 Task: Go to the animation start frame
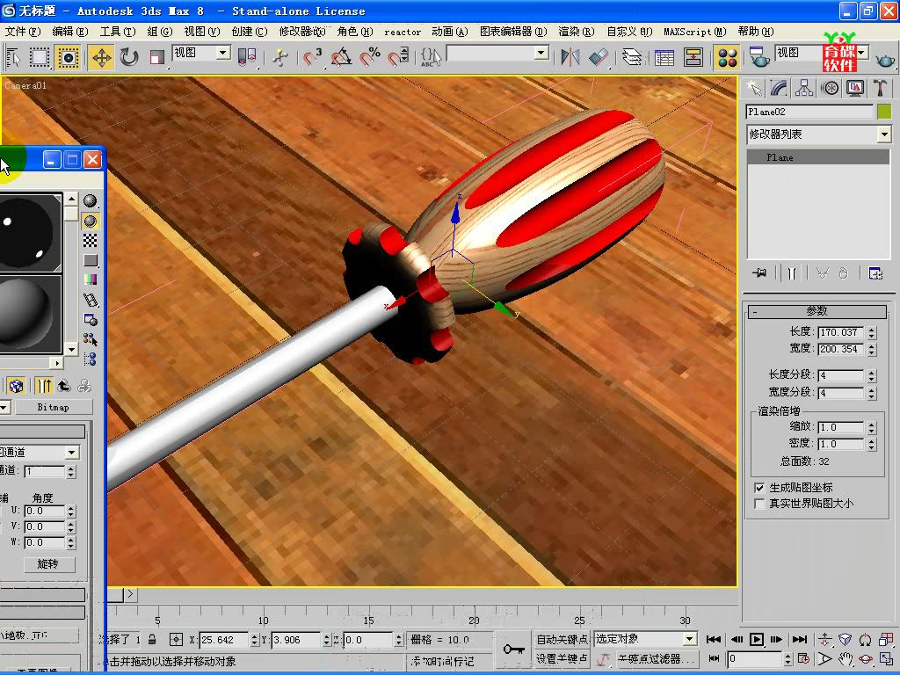coord(714,640)
